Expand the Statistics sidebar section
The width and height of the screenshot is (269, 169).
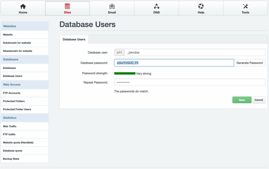pyautogui.click(x=24, y=118)
